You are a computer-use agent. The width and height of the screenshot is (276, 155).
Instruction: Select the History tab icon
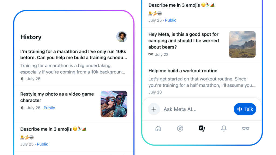click(x=202, y=128)
